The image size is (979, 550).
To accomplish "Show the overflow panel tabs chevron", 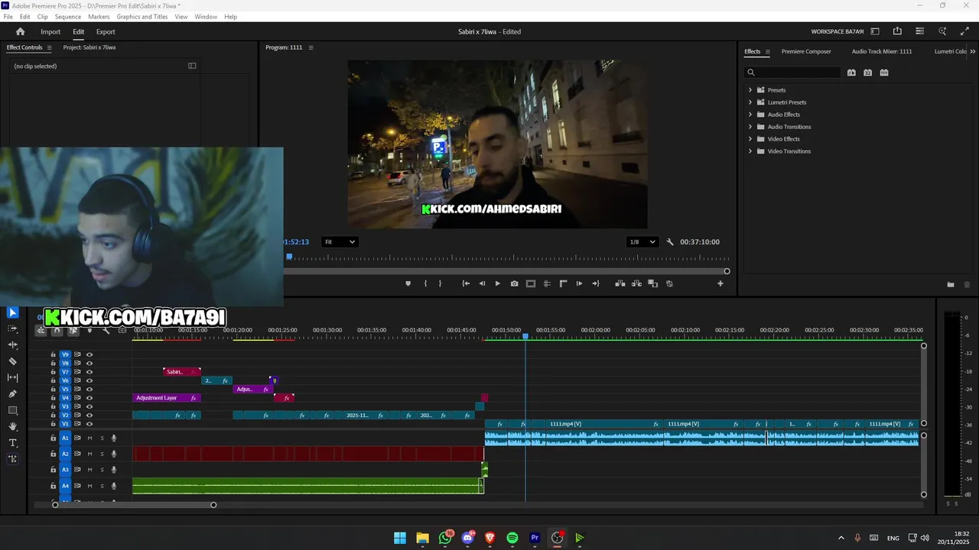I will [x=972, y=51].
